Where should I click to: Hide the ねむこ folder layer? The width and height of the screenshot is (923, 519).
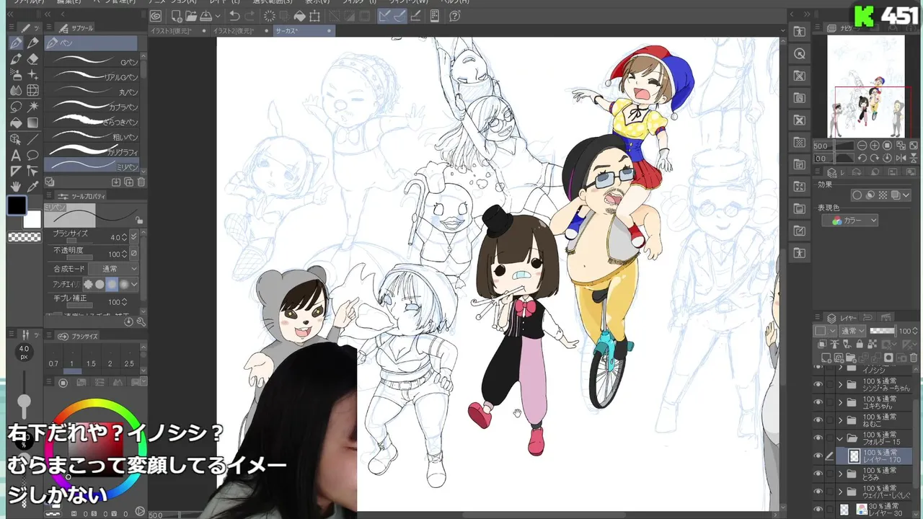coord(818,420)
